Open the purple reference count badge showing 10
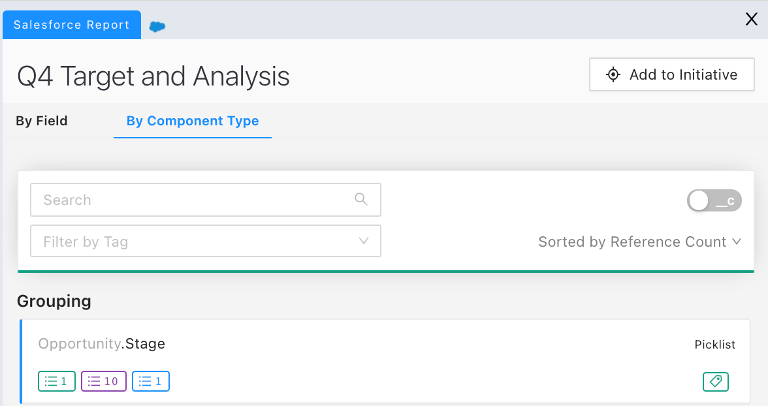This screenshot has height=406, width=768. pyautogui.click(x=104, y=381)
